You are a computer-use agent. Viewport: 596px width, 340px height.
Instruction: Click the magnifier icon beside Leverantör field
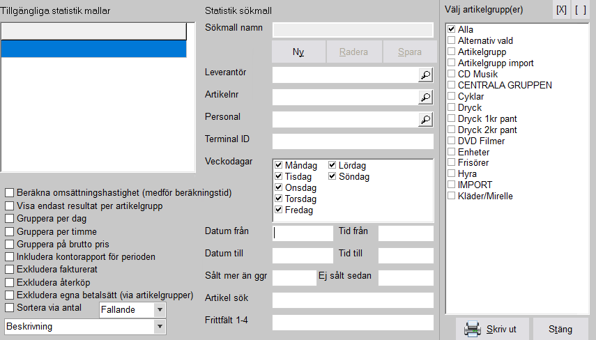425,75
